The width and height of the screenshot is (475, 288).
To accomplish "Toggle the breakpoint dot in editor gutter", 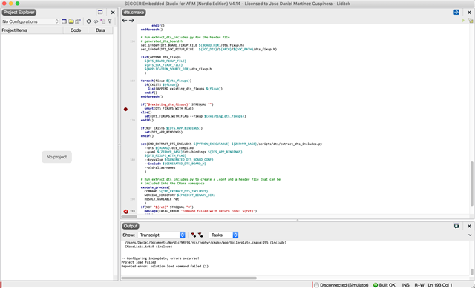I will (125, 109).
